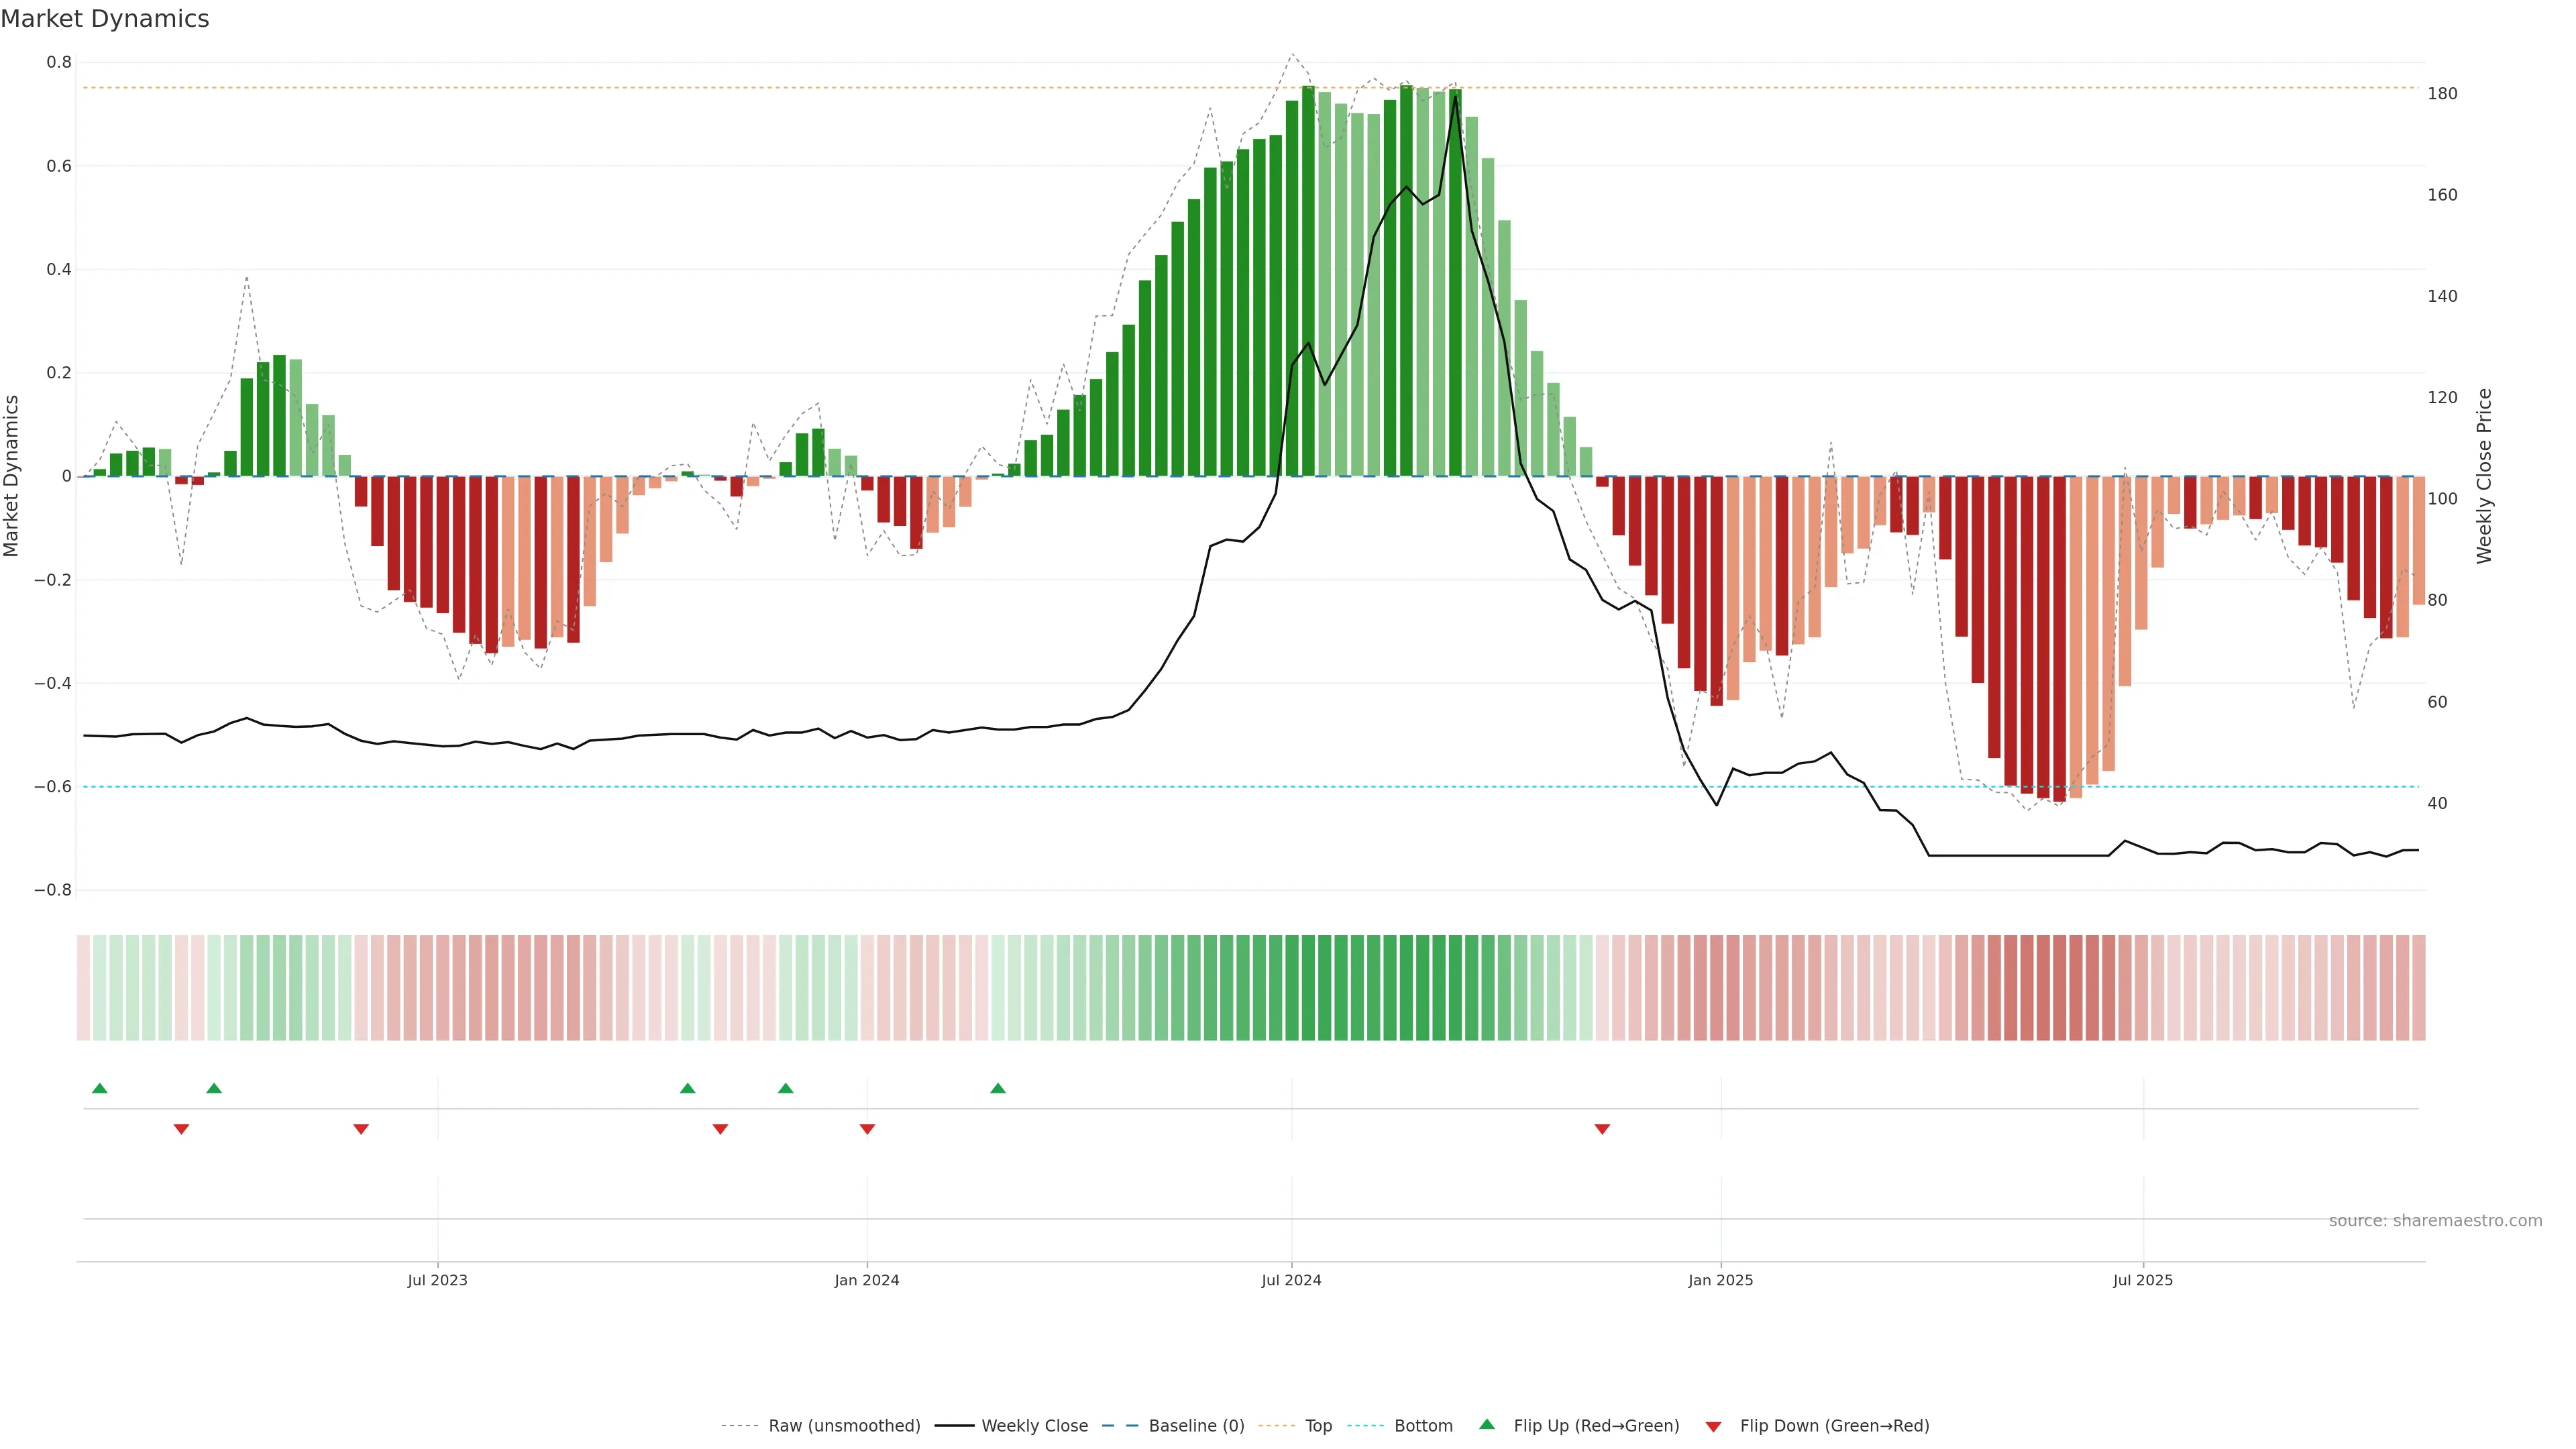Click the black line sample beside the Weekly Close legend label
This screenshot has width=2576, height=1449.
coord(954,1426)
